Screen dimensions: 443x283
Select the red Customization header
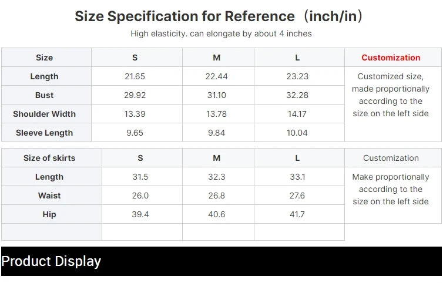pos(391,58)
